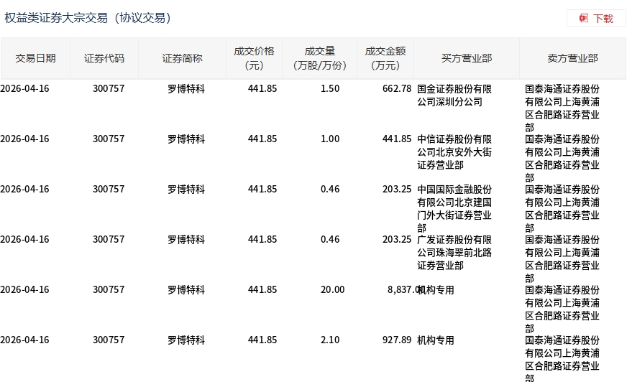This screenshot has width=627, height=382.
Task: Click the 证券代码 column header
Action: (x=104, y=59)
